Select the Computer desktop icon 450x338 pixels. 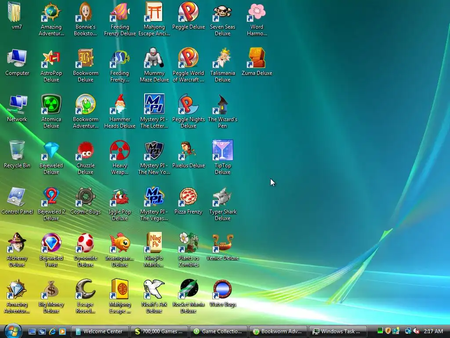click(17, 58)
